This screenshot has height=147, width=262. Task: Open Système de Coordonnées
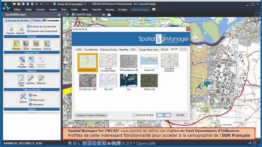point(41,27)
